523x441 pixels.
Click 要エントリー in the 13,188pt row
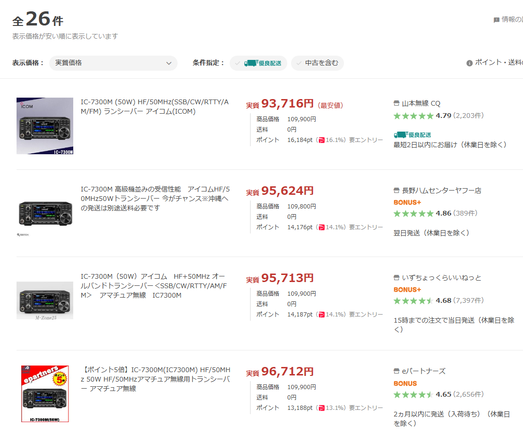pos(366,408)
